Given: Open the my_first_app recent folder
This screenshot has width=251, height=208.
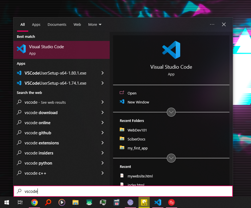Looking at the screenshot, I should click(137, 148).
